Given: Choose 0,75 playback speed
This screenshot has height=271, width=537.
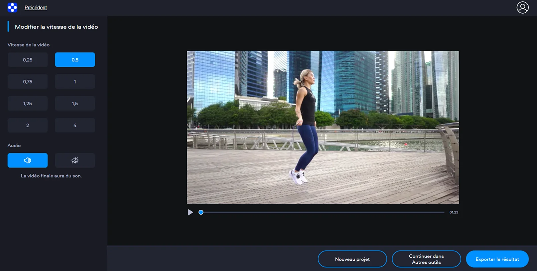Looking at the screenshot, I should coord(28,82).
